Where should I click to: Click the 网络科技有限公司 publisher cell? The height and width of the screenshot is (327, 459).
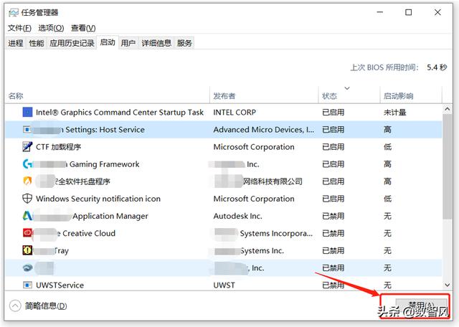(273, 181)
